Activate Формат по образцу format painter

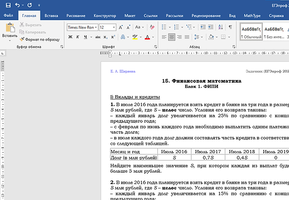coord(39,39)
